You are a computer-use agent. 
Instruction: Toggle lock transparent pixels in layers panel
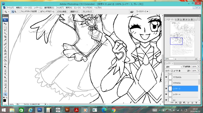[x=172, y=71]
